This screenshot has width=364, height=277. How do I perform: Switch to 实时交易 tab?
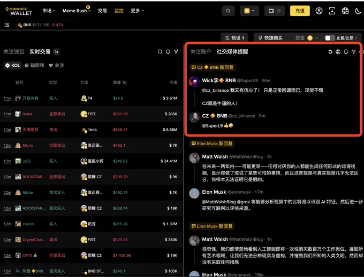[x=40, y=52]
